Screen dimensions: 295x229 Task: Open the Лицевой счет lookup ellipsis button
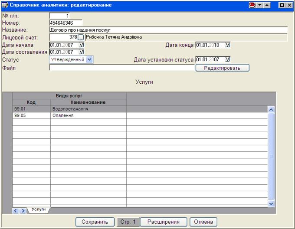coord(81,37)
